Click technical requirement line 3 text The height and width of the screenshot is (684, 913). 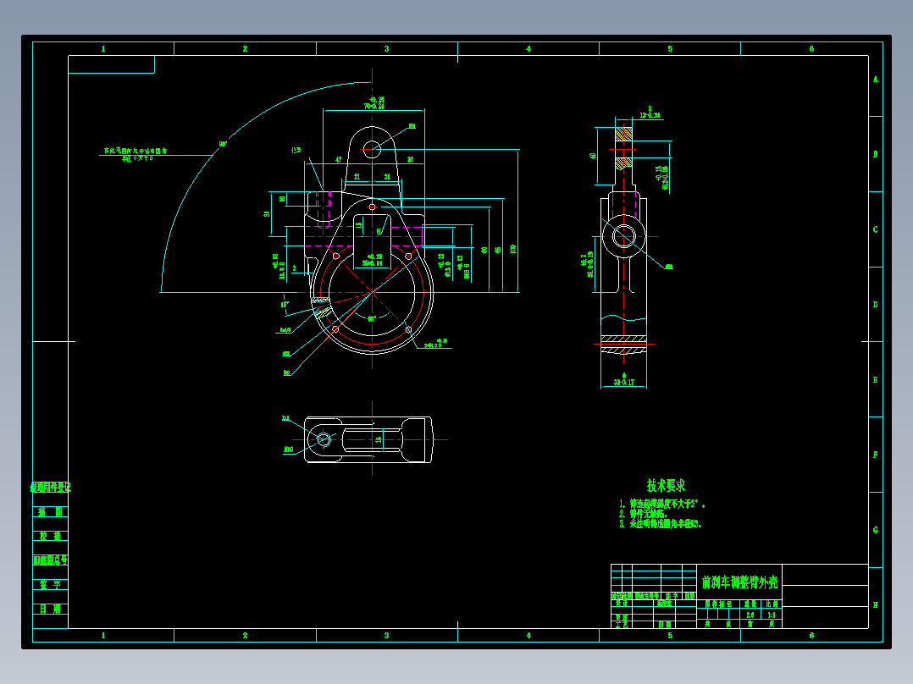(x=661, y=524)
